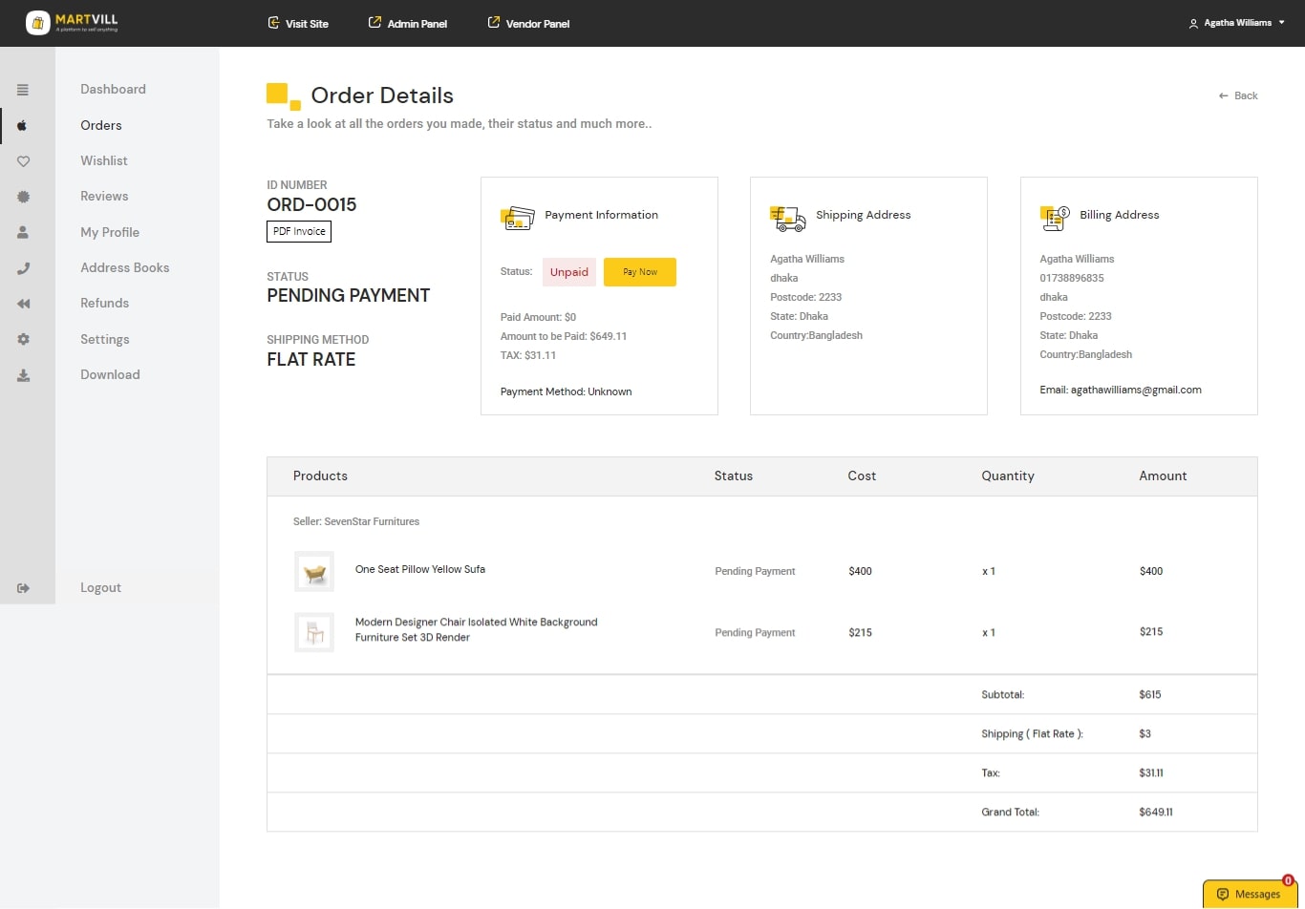The image size is (1305, 909).
Task: Click the gear Settings sidebar icon
Action: (x=23, y=339)
